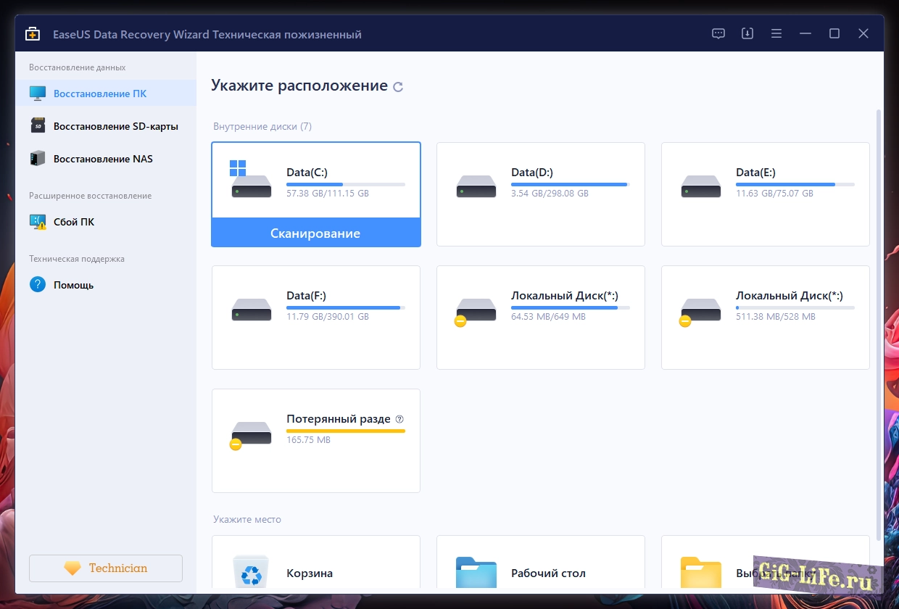899x609 pixels.
Task: Open Помощь support item
Action: pyautogui.click(x=73, y=285)
